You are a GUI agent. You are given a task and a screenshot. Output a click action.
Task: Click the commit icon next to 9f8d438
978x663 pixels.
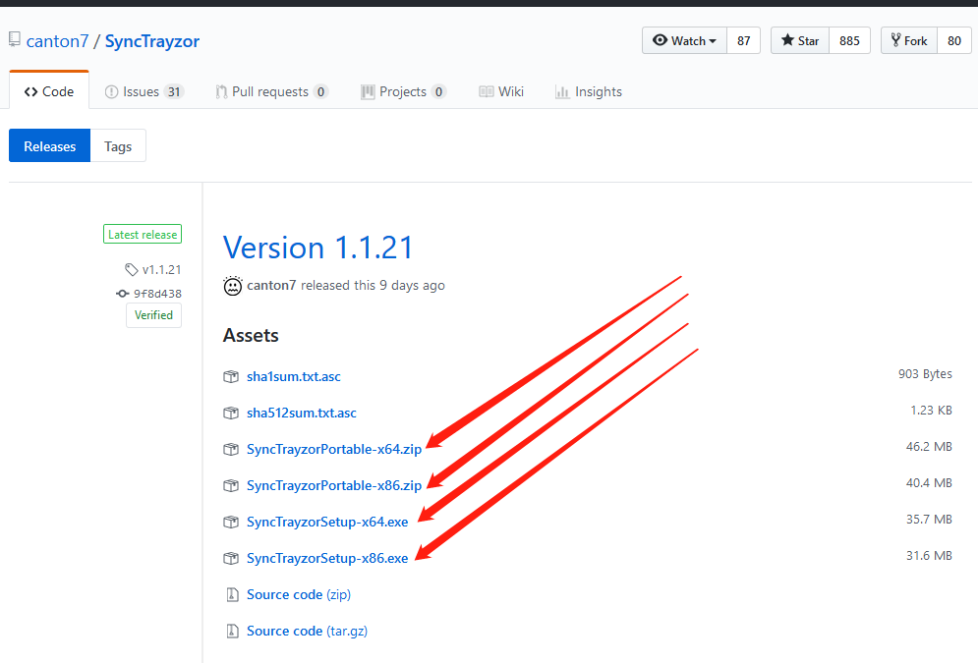click(x=122, y=294)
